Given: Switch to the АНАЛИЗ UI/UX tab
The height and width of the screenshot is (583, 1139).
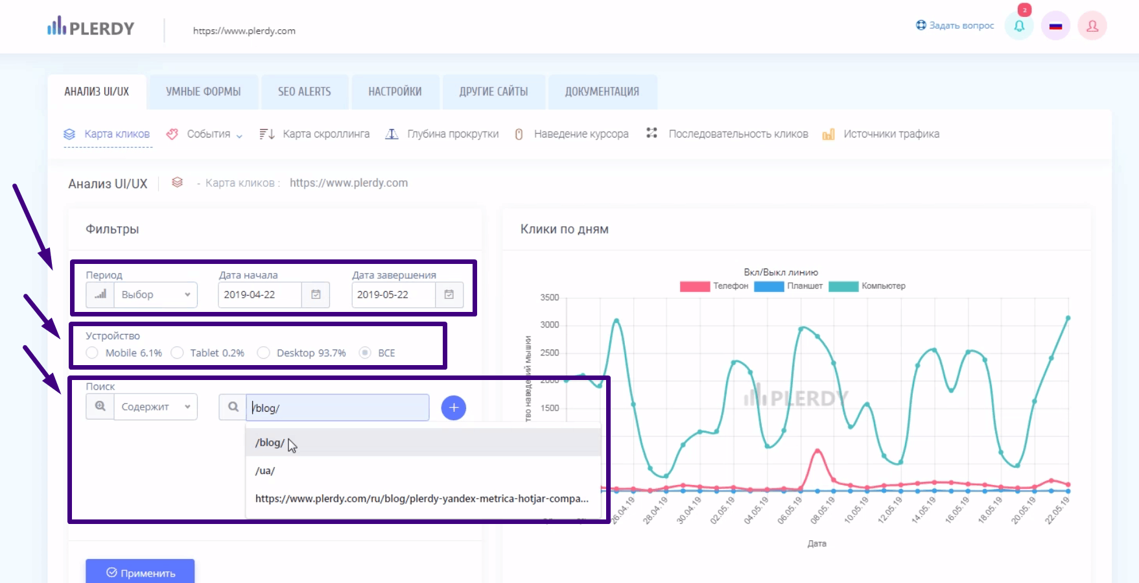Looking at the screenshot, I should (x=97, y=91).
